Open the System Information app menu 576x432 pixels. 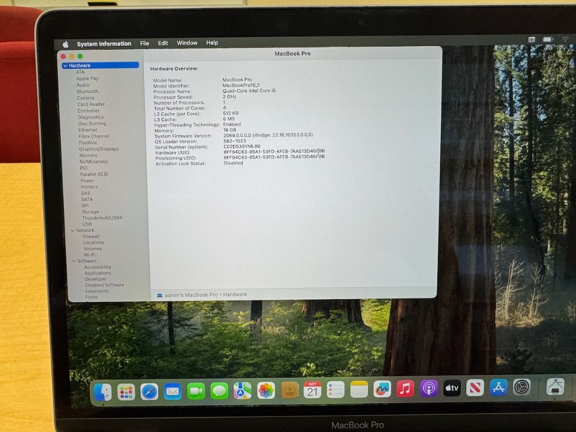pos(104,44)
